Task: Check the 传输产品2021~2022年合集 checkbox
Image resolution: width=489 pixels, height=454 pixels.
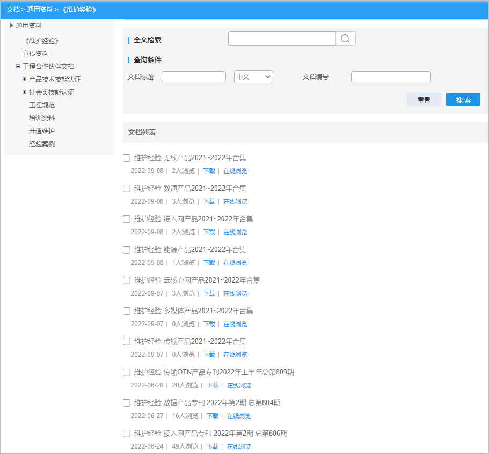Action: pos(127,342)
